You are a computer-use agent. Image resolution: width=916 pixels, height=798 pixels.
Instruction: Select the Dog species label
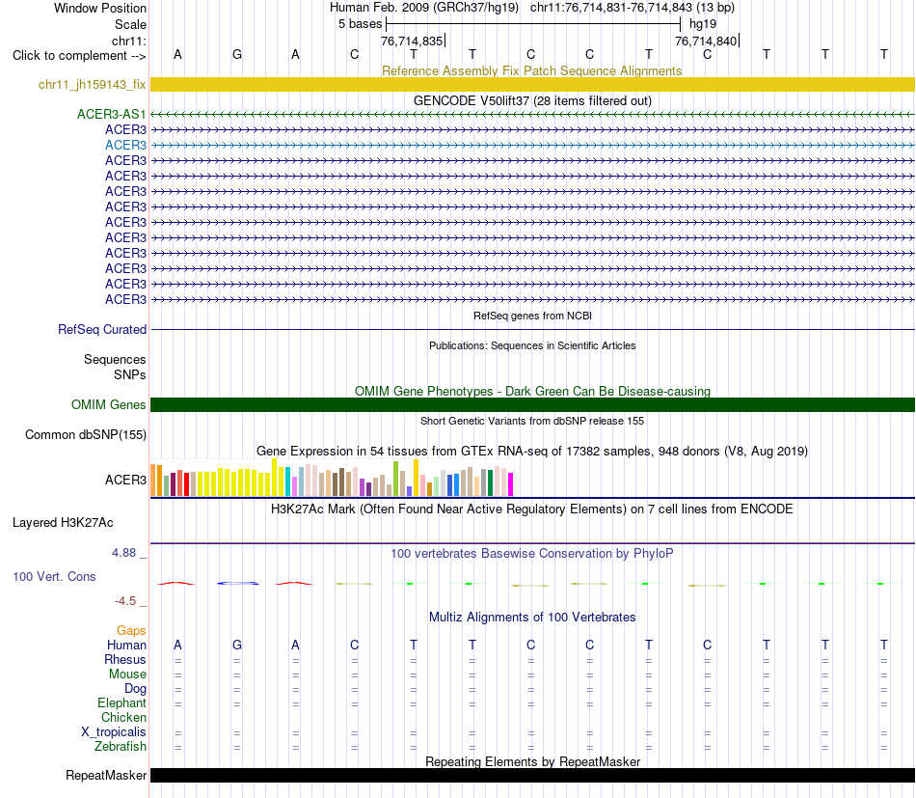click(135, 689)
